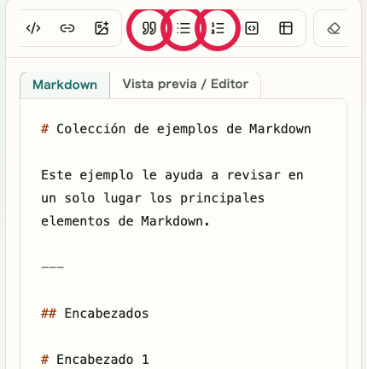367x369 pixels.
Task: Insert a code block
Action: (252, 28)
